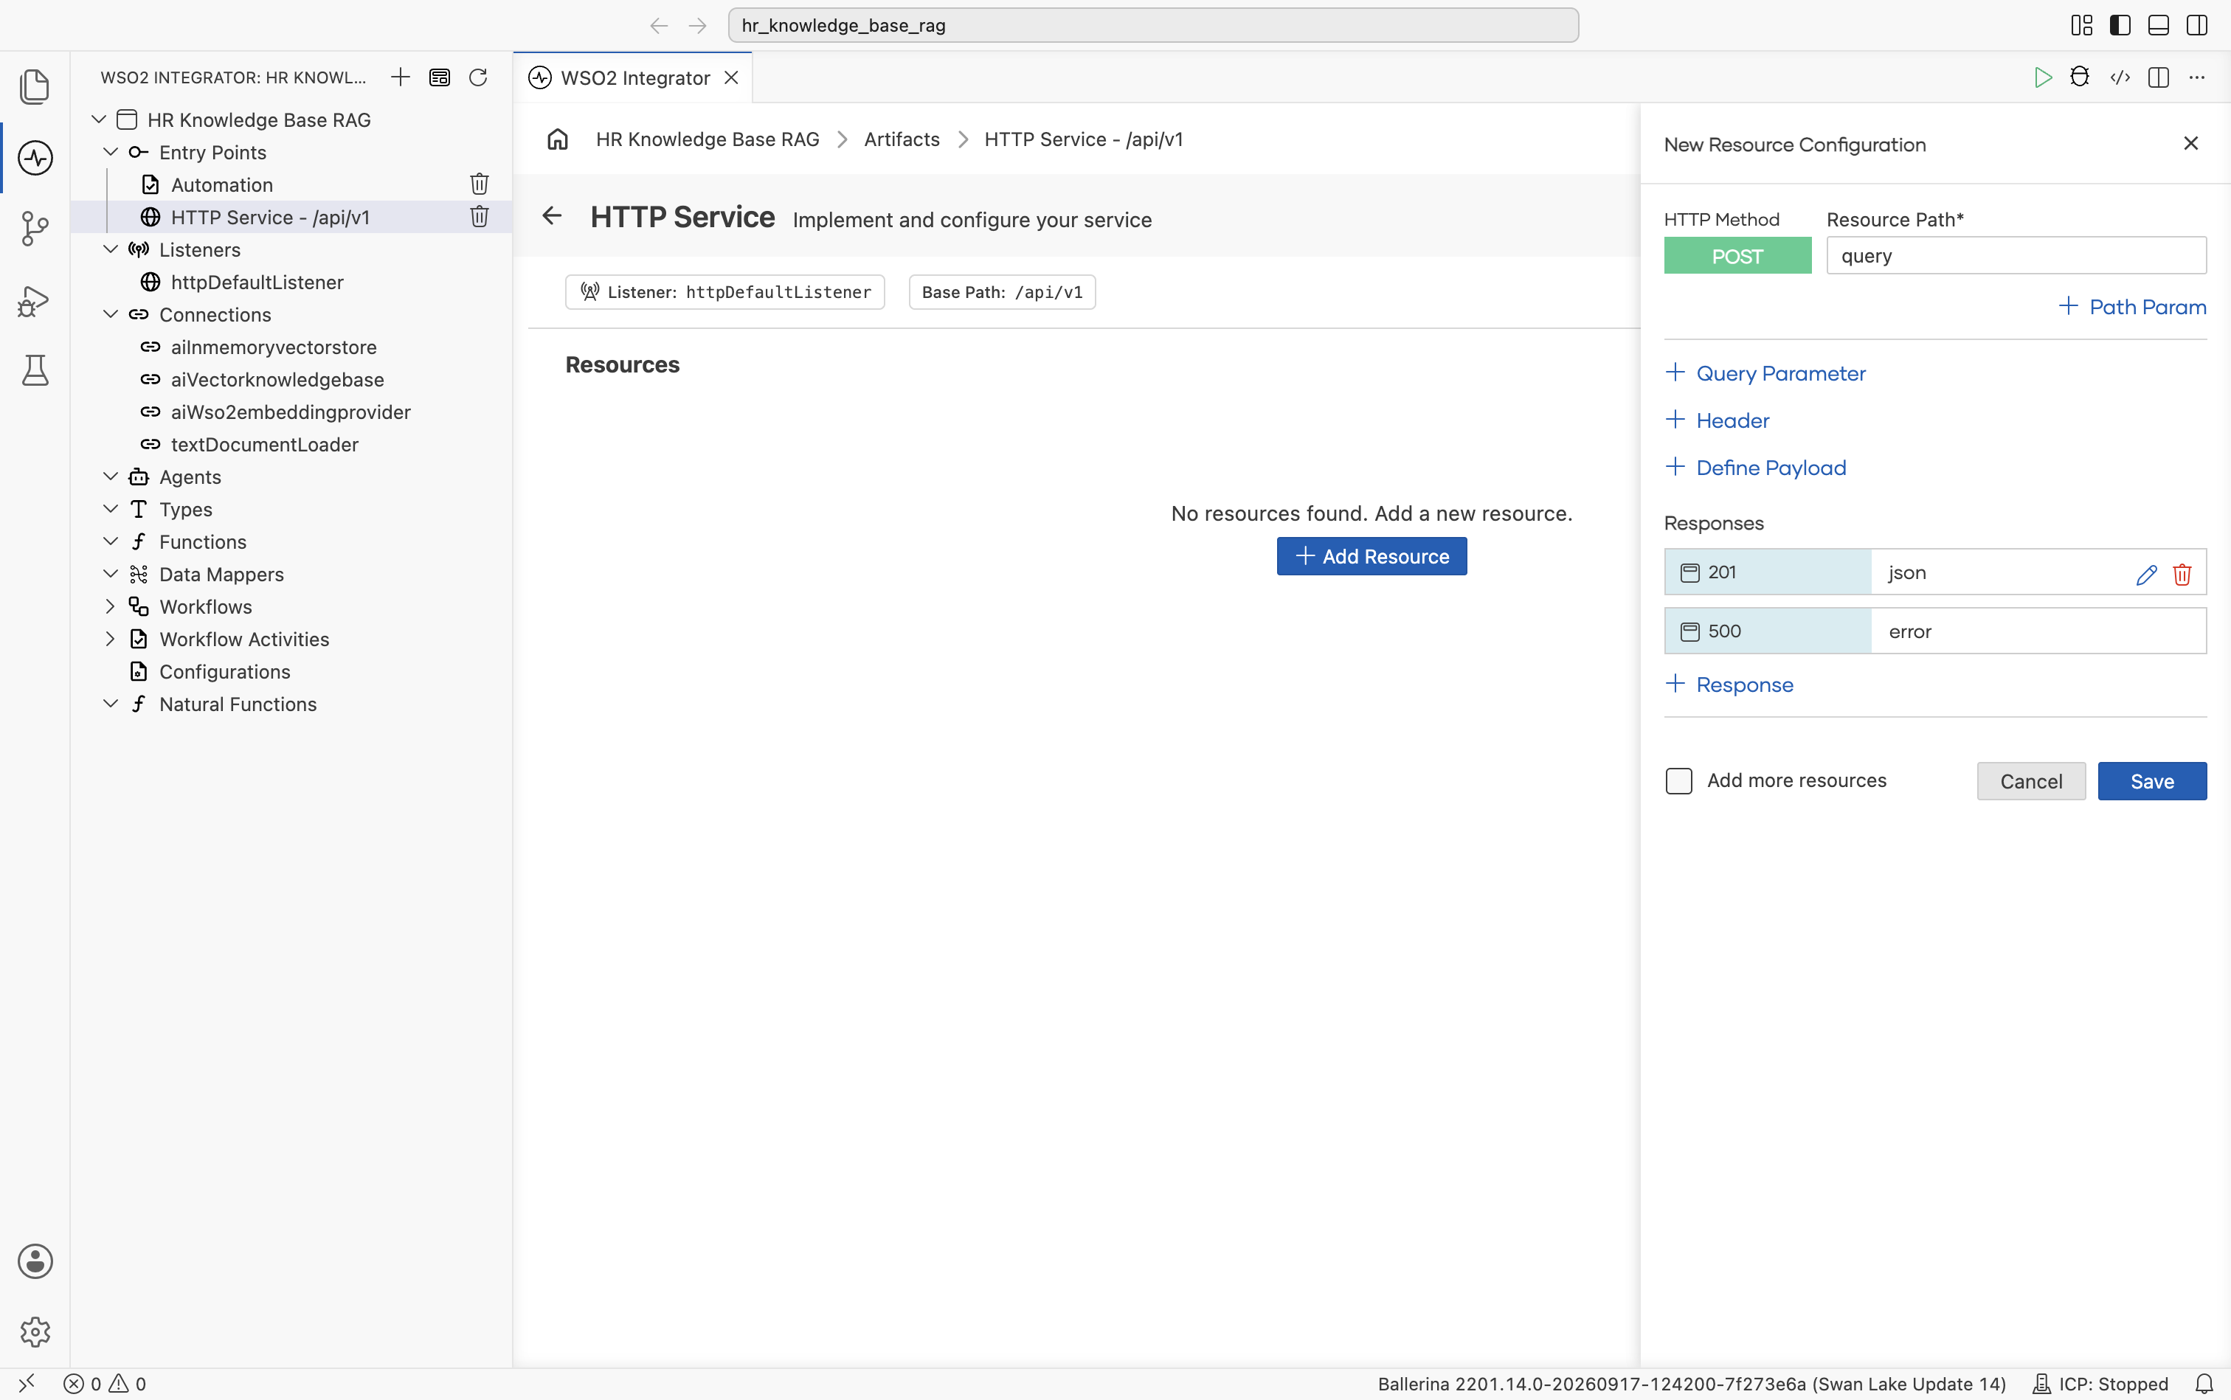
Task: Save the new resource
Action: [x=2151, y=781]
